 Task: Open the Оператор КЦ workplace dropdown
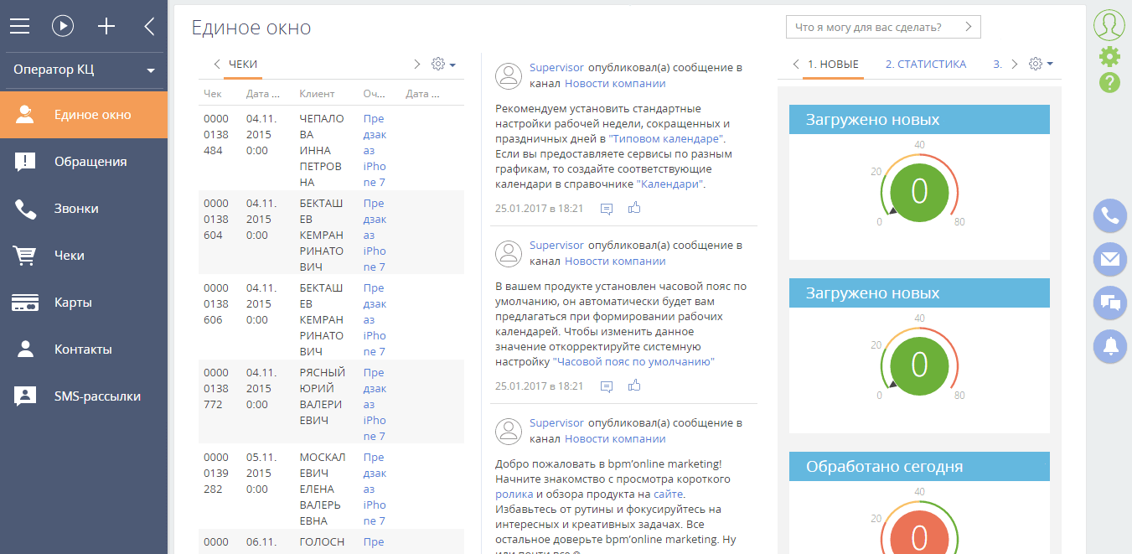coord(84,70)
